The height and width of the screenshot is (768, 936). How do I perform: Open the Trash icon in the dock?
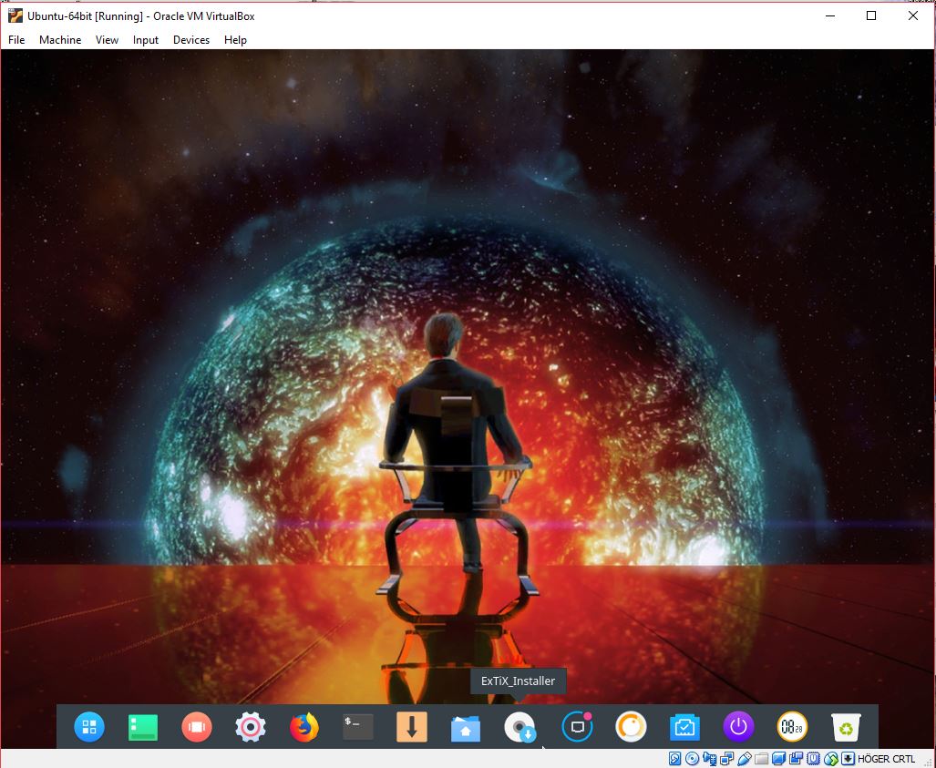846,727
